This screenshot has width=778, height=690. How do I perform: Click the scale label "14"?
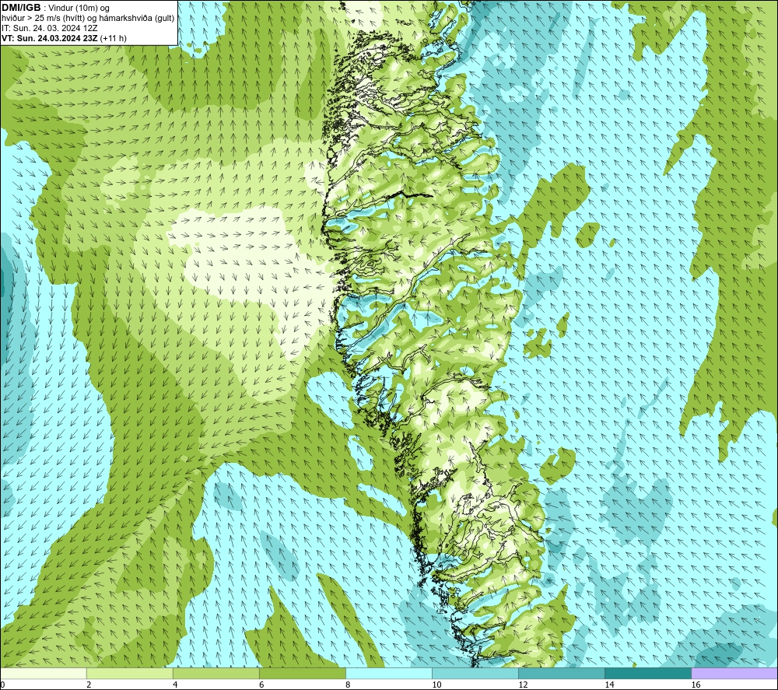(x=609, y=685)
